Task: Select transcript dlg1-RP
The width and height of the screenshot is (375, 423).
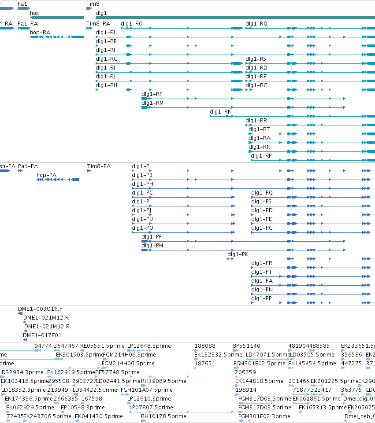Action: pos(313,160)
